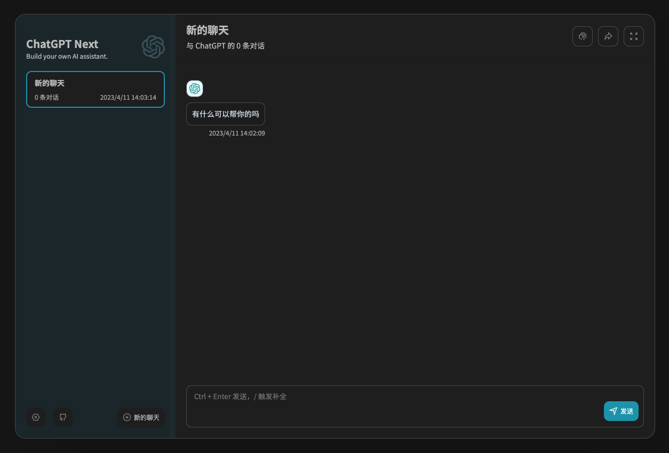
Task: Click the message timestamp 14:02:09
Action: coord(237,133)
